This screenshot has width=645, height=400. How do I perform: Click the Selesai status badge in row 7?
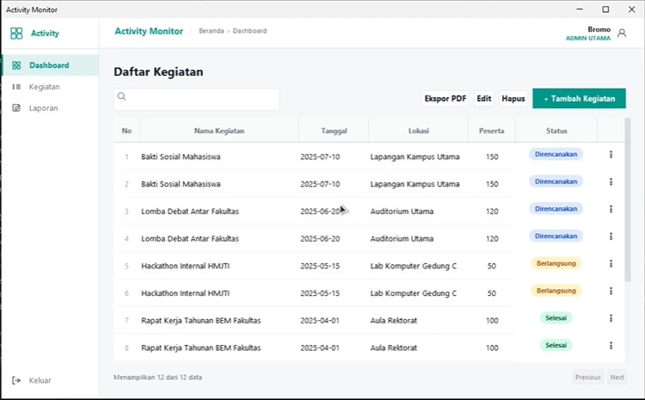click(556, 317)
